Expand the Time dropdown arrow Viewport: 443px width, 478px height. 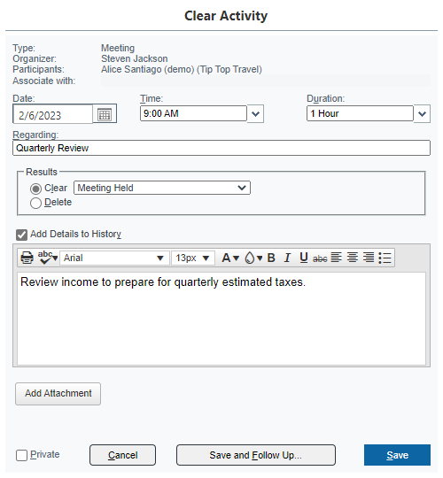(x=255, y=114)
